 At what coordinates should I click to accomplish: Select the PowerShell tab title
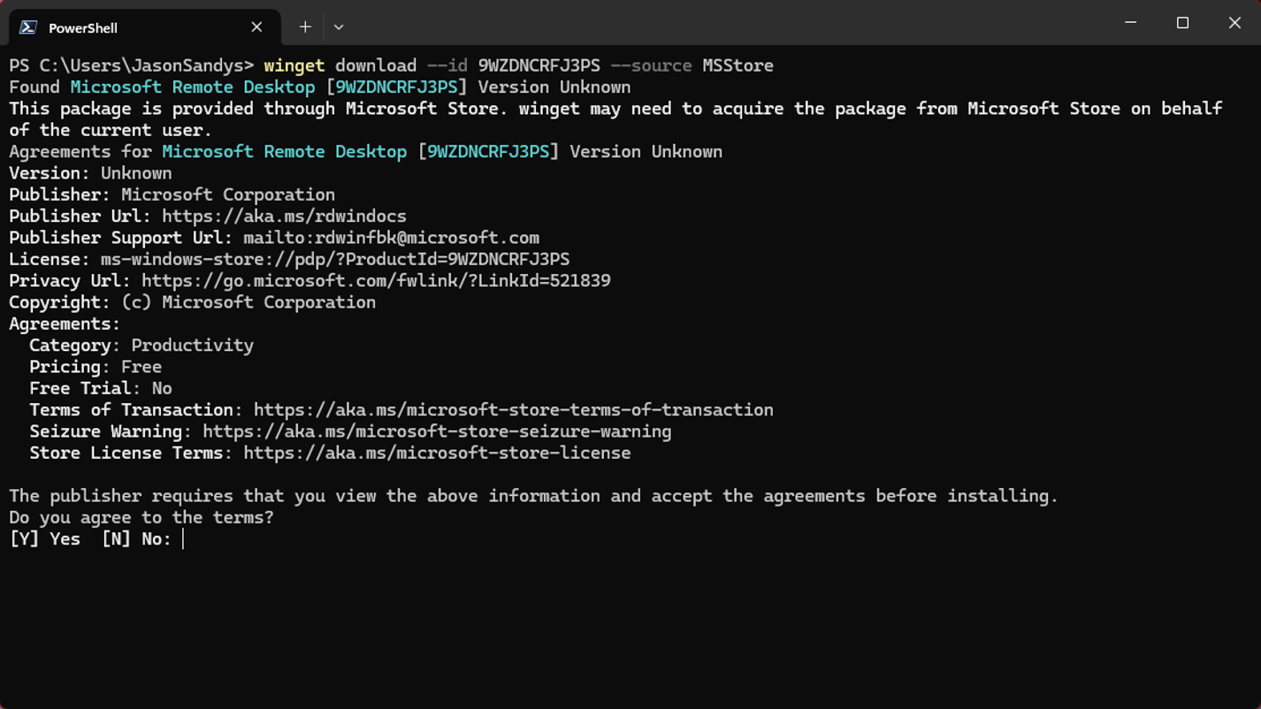(83, 28)
